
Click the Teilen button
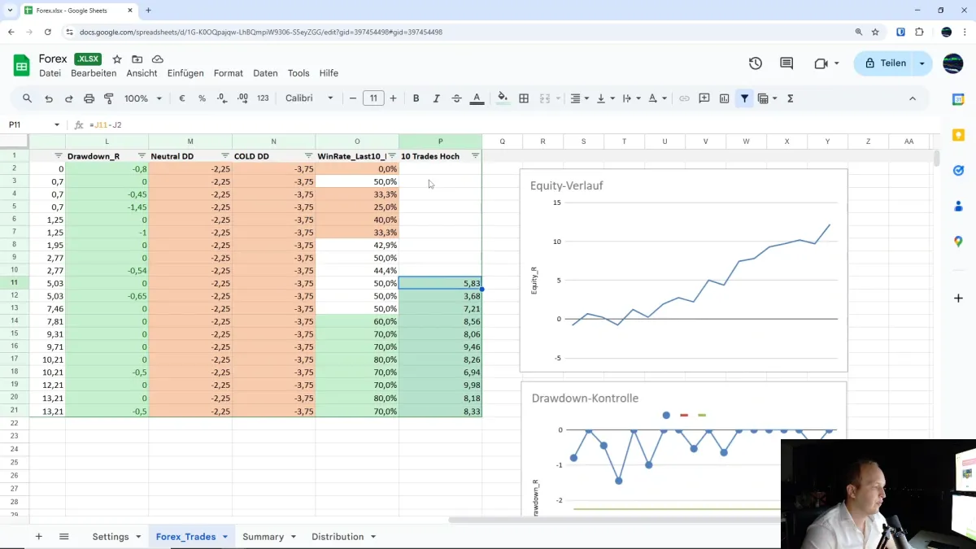pyautogui.click(x=892, y=63)
